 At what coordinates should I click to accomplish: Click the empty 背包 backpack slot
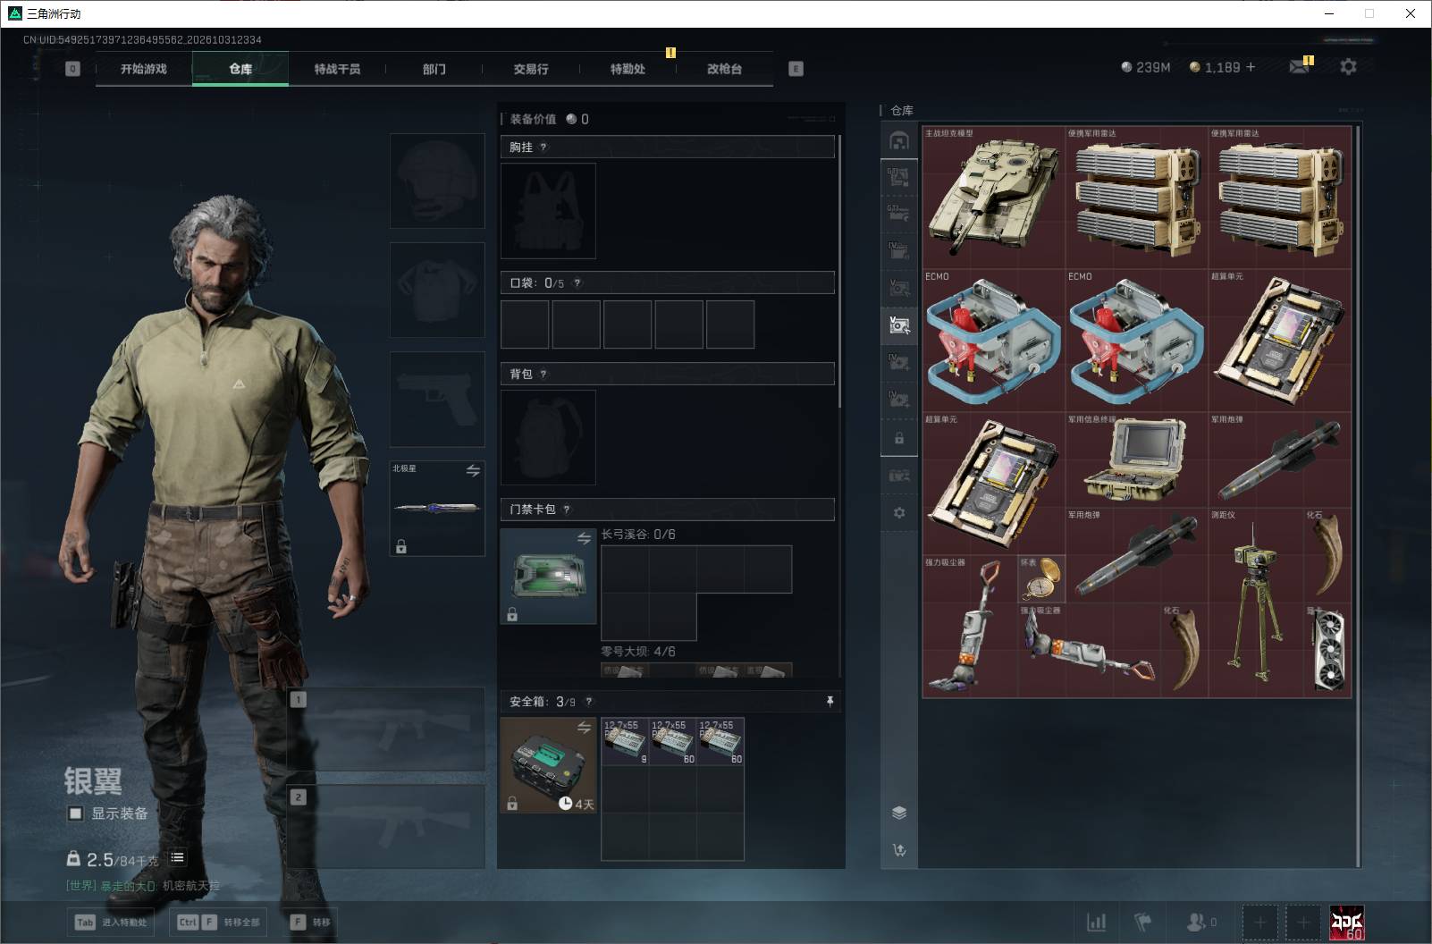[548, 438]
